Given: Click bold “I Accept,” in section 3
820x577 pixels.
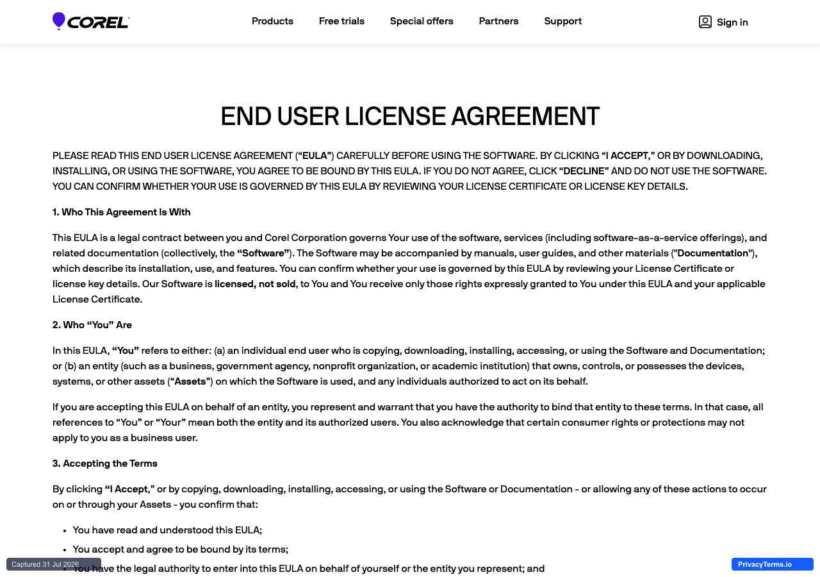Looking at the screenshot, I should [130, 489].
